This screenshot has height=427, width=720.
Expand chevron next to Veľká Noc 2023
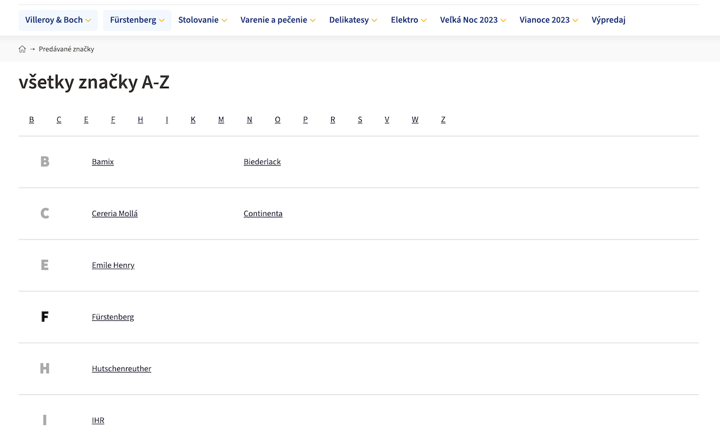503,20
